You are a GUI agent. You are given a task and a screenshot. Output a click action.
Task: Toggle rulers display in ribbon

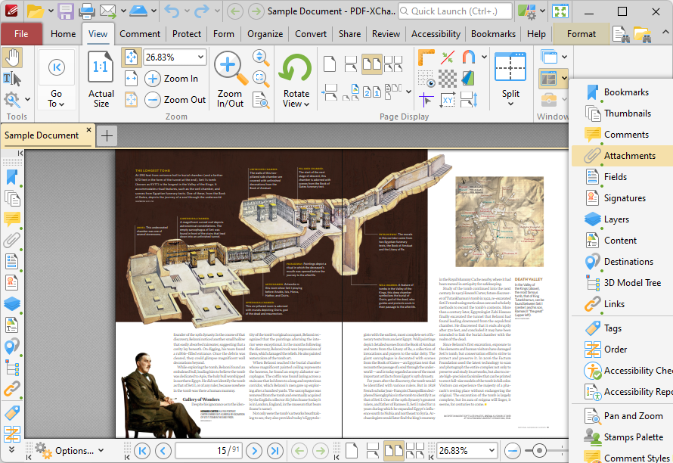point(426,57)
